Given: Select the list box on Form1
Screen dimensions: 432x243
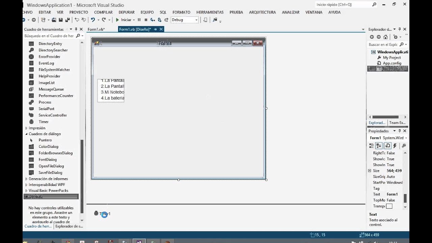Looking at the screenshot, I should [111, 90].
